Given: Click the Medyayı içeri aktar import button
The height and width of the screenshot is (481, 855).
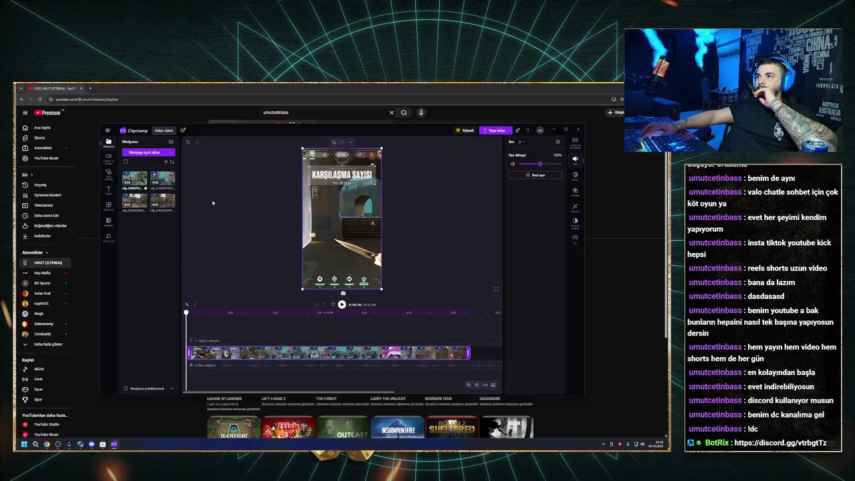Looking at the screenshot, I should [x=144, y=152].
